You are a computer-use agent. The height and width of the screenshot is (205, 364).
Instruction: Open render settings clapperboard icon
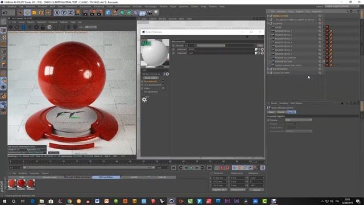pyautogui.click(x=100, y=13)
